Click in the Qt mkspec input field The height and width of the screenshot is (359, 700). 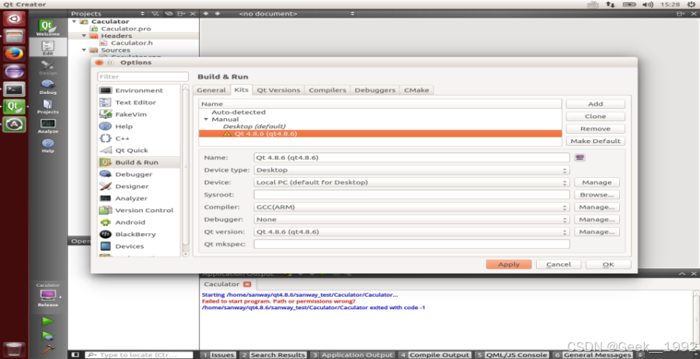[x=412, y=244]
